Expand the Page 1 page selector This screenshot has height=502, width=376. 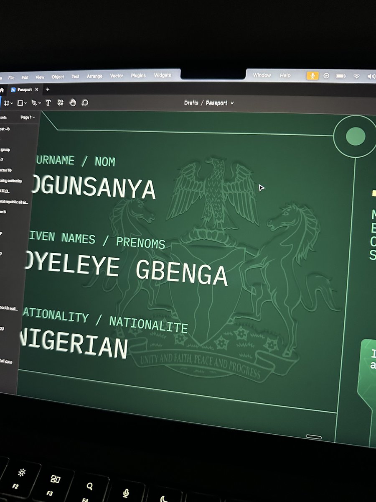pos(28,118)
